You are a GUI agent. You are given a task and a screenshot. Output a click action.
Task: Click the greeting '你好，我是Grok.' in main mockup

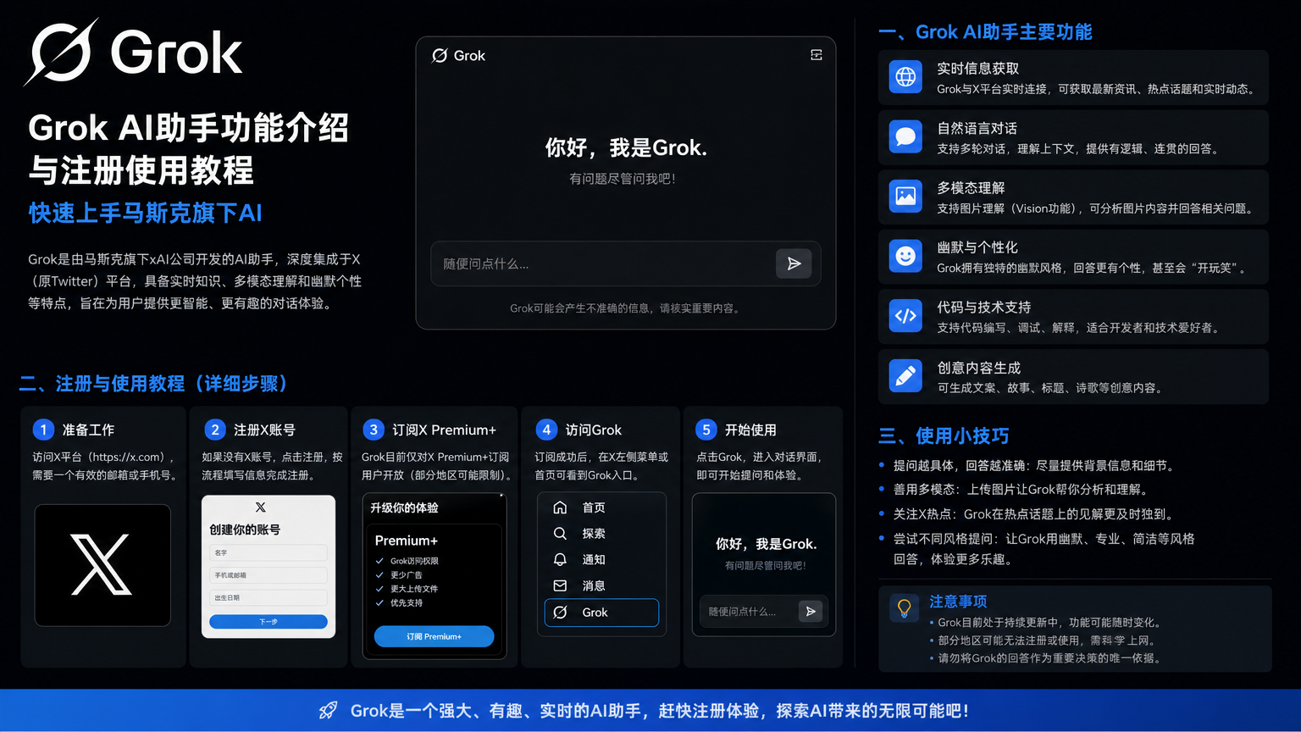626,148
